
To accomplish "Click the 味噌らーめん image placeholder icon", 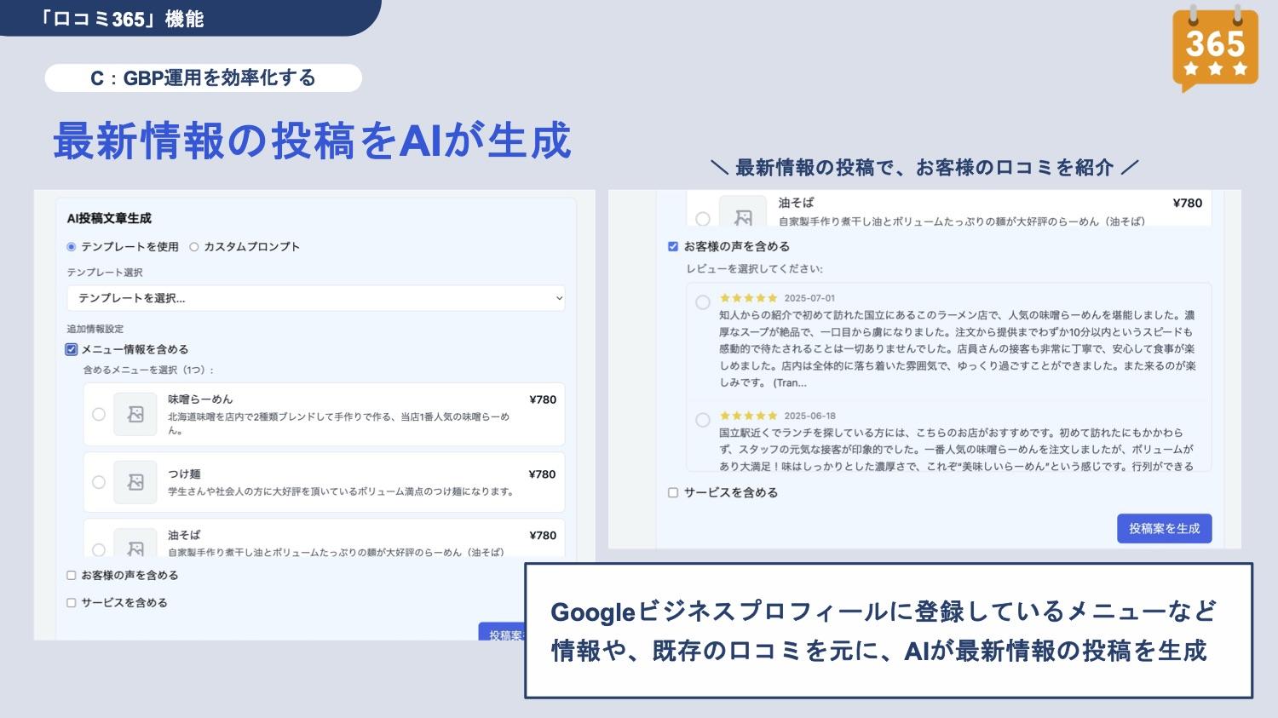I will (x=135, y=414).
